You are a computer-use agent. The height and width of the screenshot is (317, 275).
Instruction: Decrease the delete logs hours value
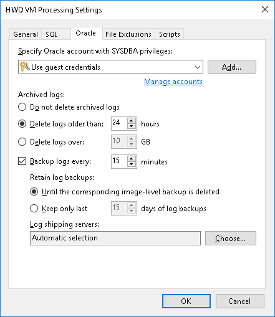132,126
